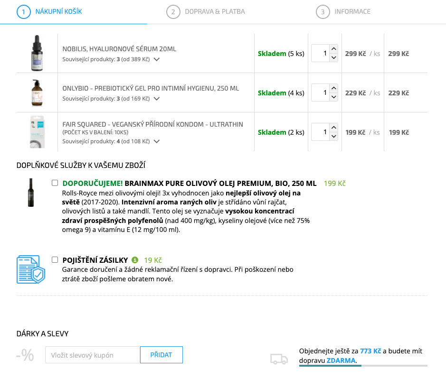Click the Nobilis sérum quantity field
This screenshot has height=388, width=446.
pos(321,53)
